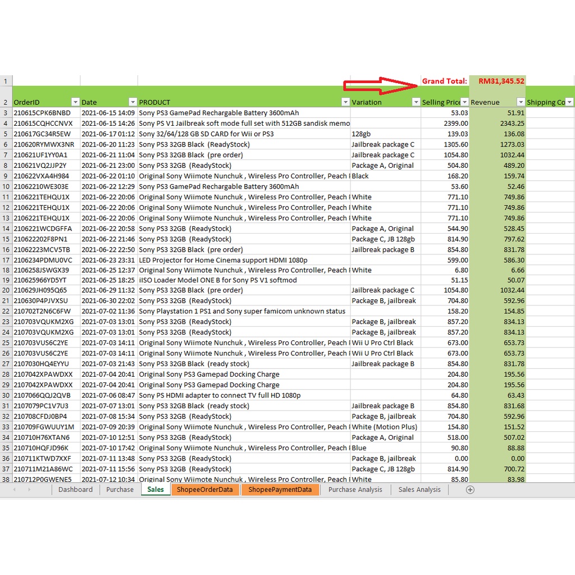
Task: Select the Black variation cell
Action: coord(385,176)
